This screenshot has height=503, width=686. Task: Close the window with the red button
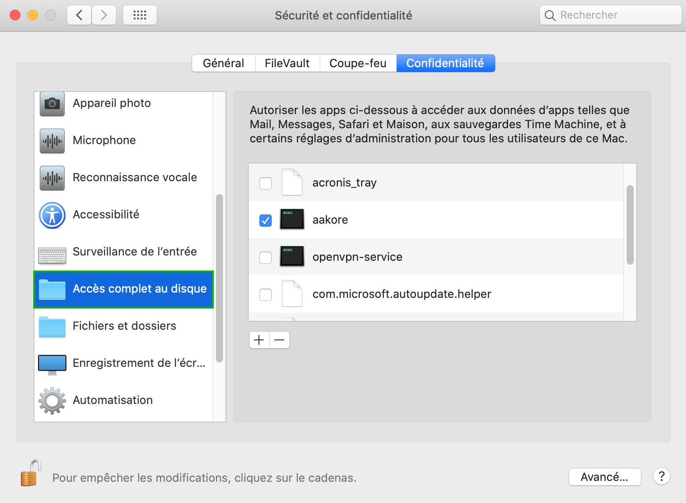pos(15,15)
